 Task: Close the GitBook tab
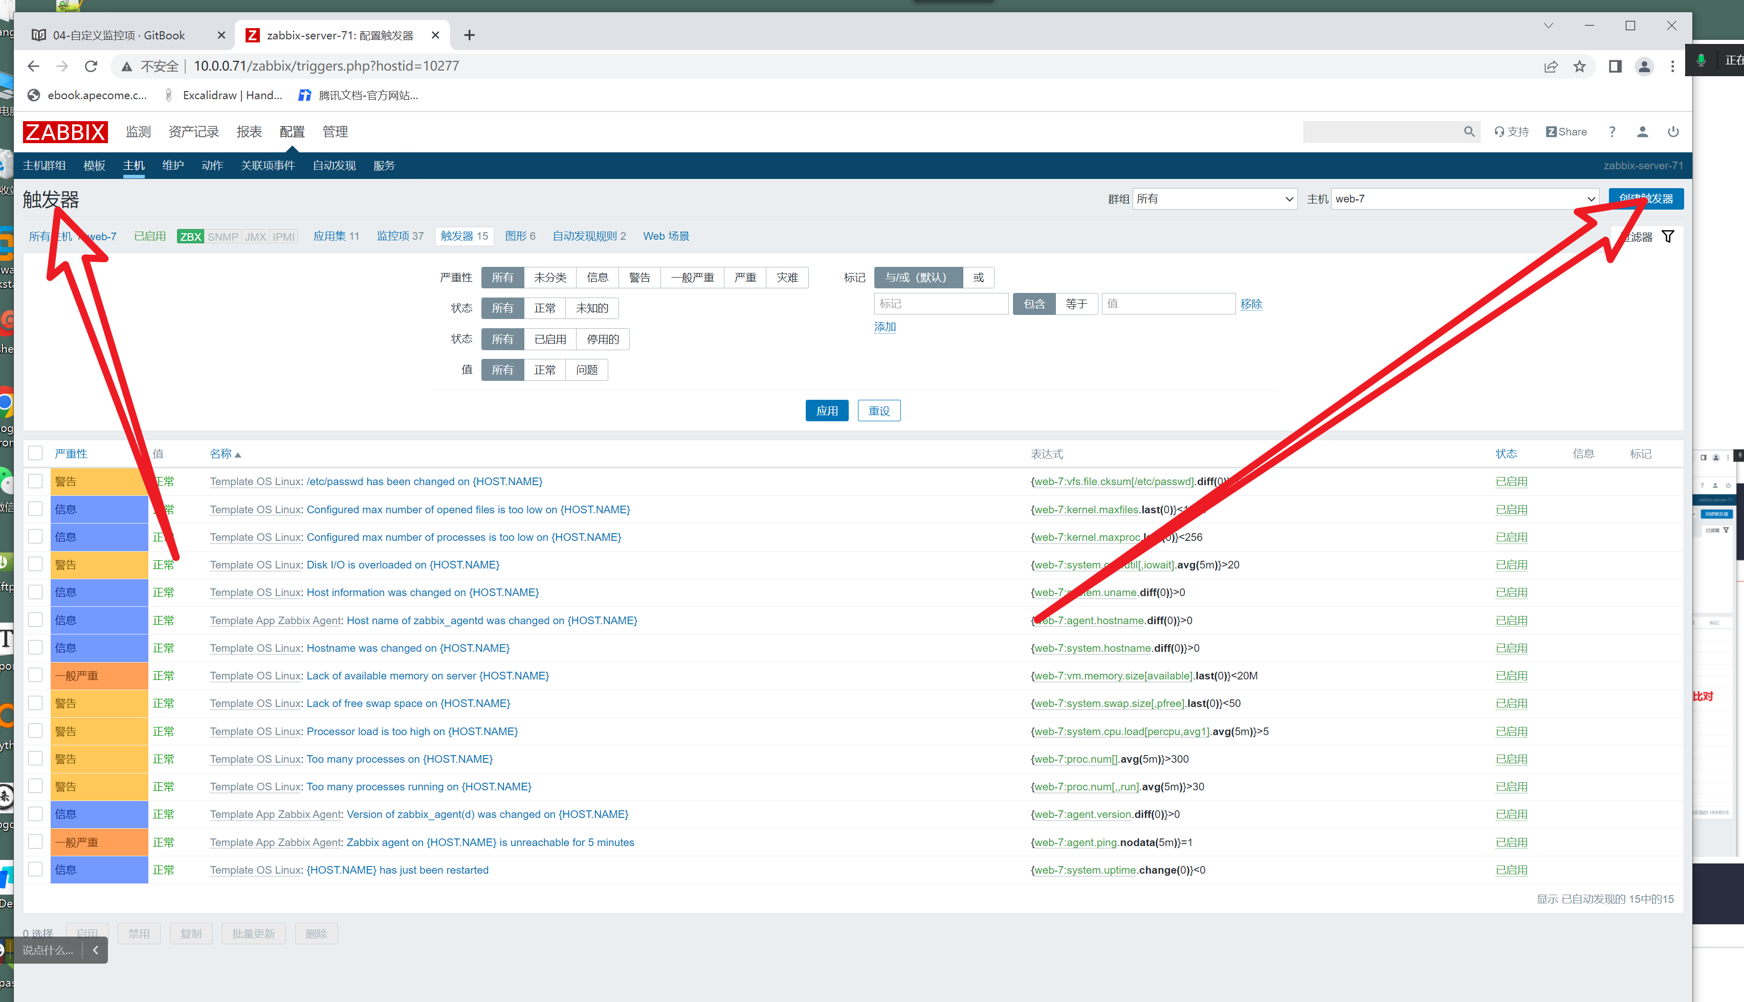pos(221,35)
